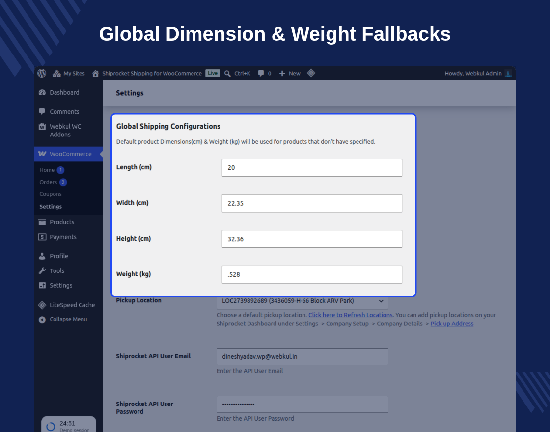
Task: Click the Tools wrench icon
Action: (42, 270)
